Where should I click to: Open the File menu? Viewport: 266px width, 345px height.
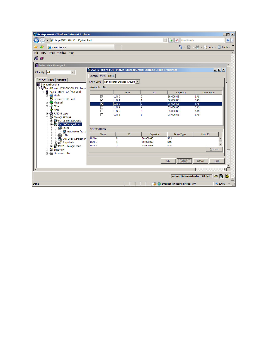pos(36,53)
